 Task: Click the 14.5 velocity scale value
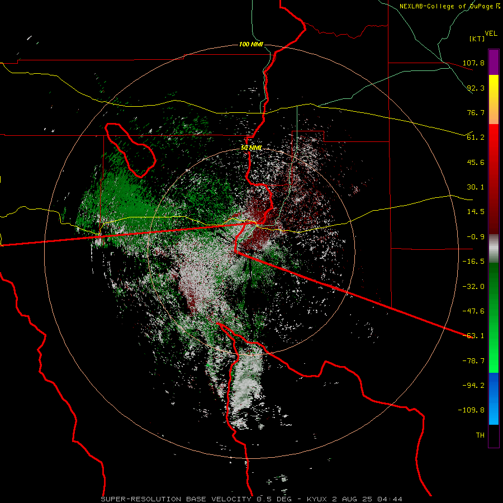476,212
